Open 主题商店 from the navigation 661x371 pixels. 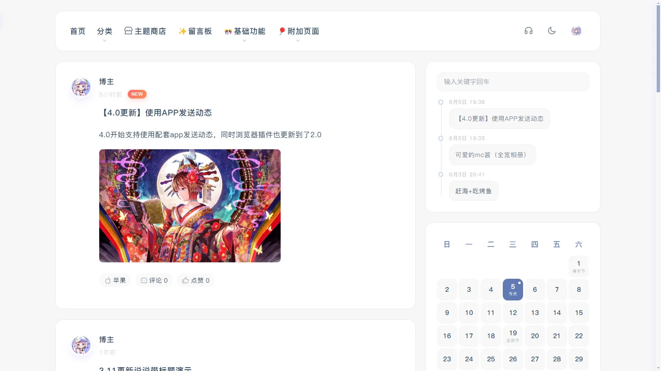click(145, 31)
